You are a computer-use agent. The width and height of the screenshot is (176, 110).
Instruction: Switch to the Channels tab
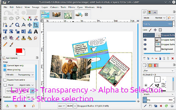[x=149, y=12]
